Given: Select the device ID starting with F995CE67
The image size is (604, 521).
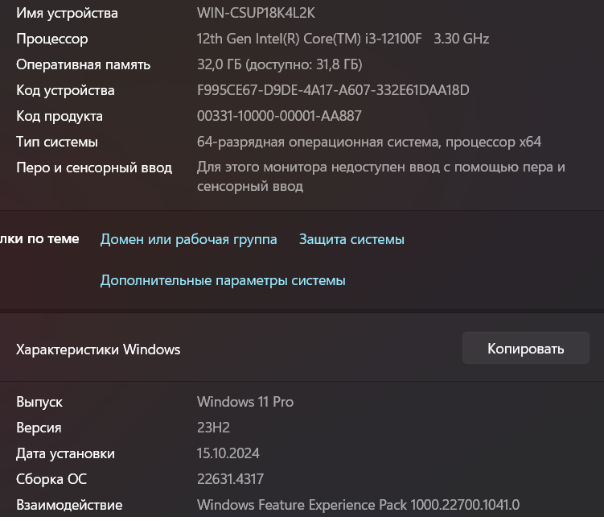Looking at the screenshot, I should click(x=333, y=90).
